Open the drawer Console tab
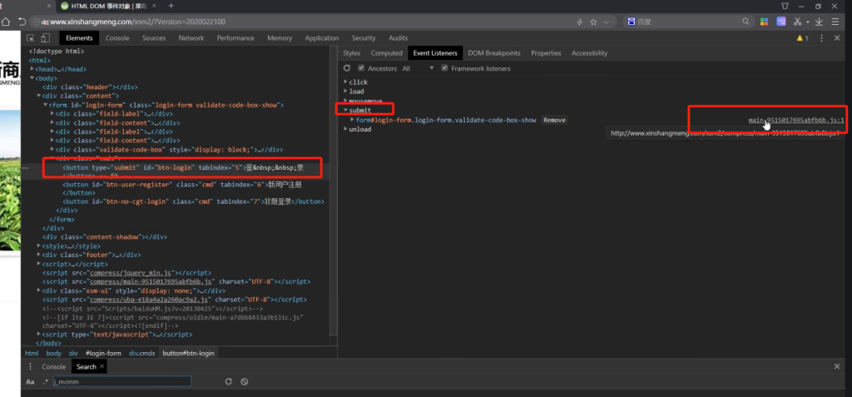The height and width of the screenshot is (397, 852). (x=54, y=366)
